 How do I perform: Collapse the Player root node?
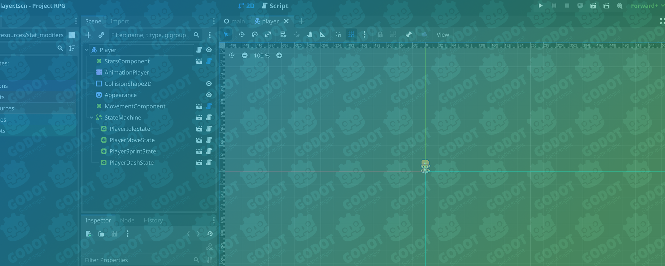[87, 50]
